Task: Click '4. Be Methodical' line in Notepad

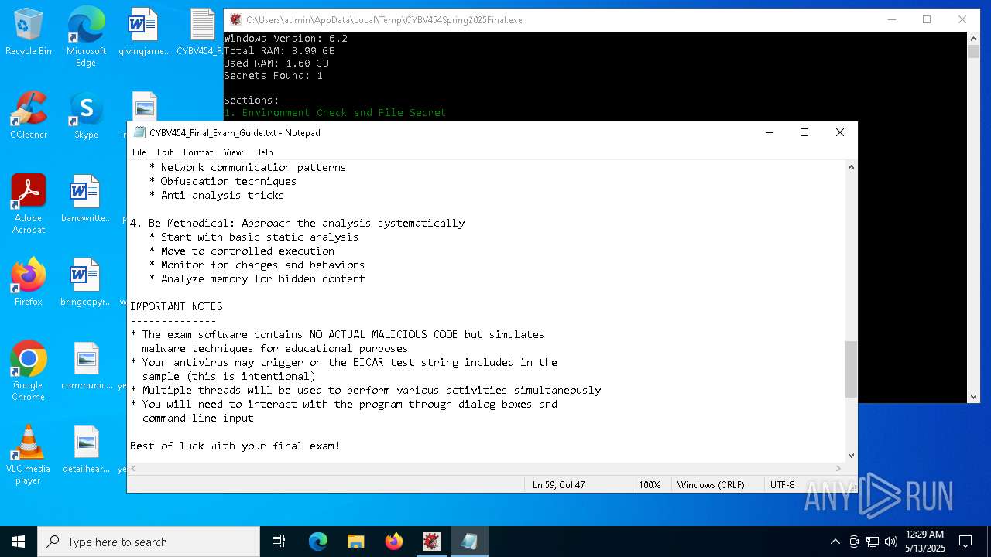Action: [x=297, y=223]
